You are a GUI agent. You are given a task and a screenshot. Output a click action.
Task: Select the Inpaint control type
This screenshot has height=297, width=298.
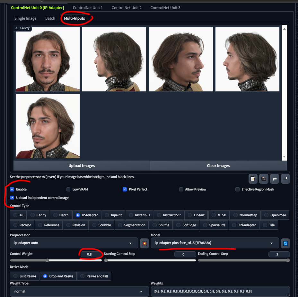point(113,215)
